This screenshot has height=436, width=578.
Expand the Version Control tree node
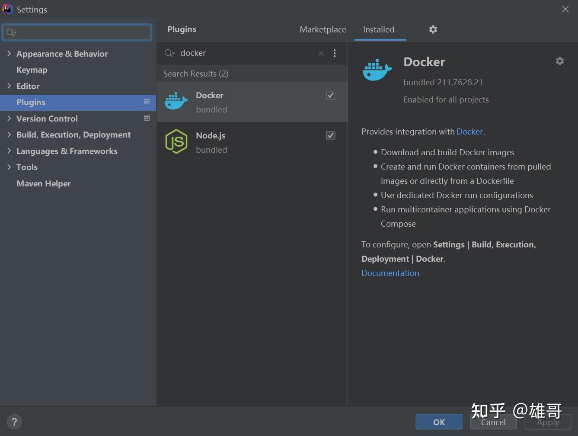click(x=10, y=118)
